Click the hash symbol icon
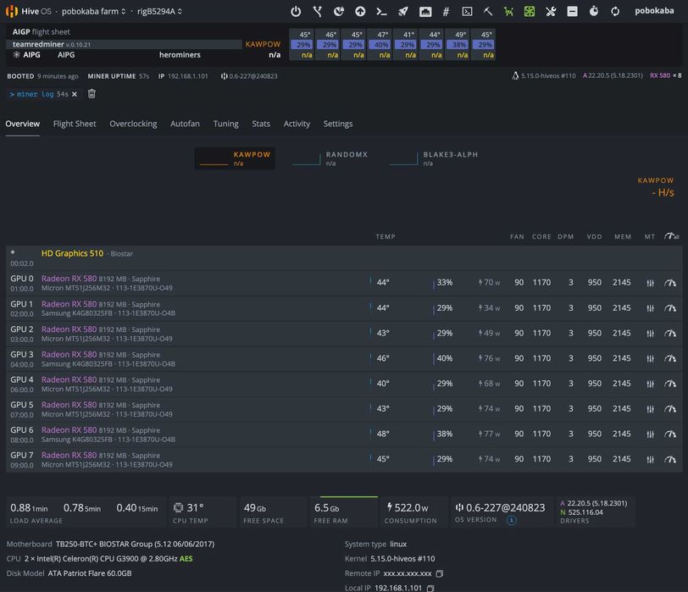The height and width of the screenshot is (592, 688). [446, 11]
